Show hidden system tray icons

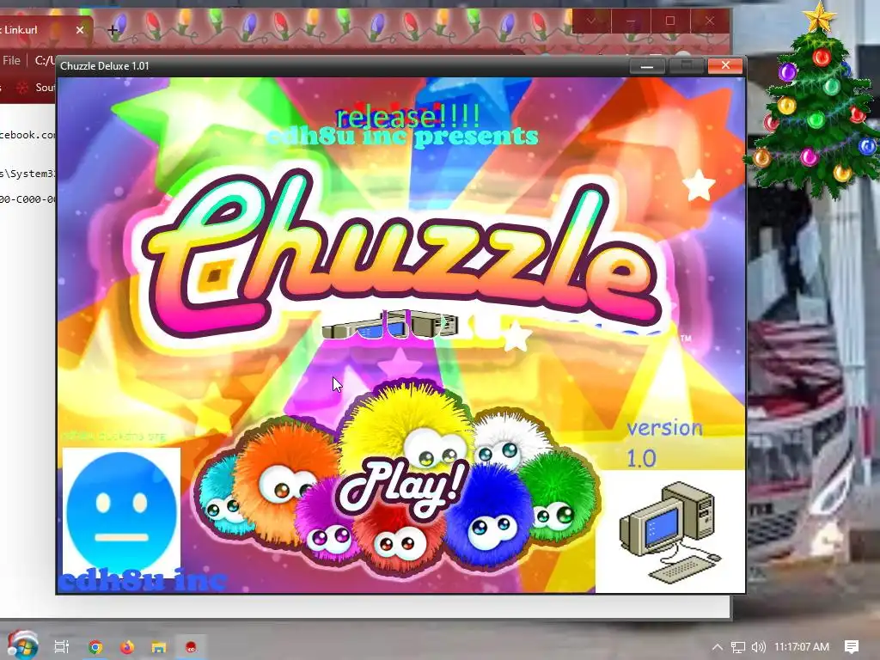point(718,647)
